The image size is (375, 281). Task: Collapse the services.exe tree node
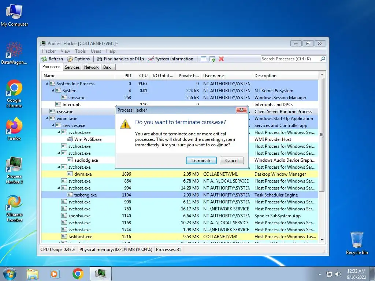53,125
